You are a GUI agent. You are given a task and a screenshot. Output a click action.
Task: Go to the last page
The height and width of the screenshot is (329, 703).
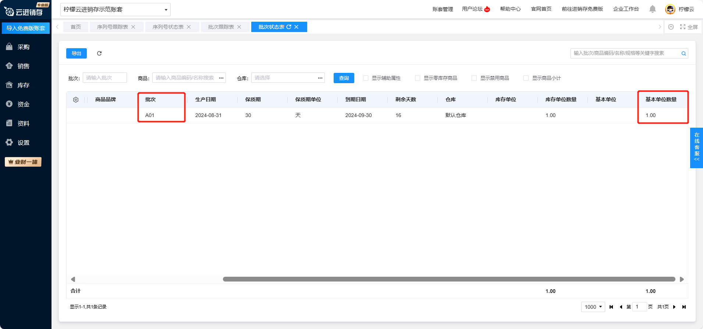(x=684, y=307)
